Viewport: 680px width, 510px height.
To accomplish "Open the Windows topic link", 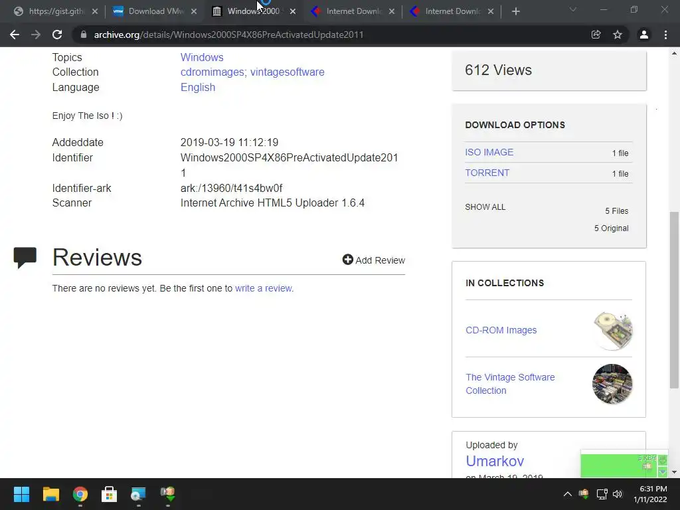I will click(x=202, y=57).
